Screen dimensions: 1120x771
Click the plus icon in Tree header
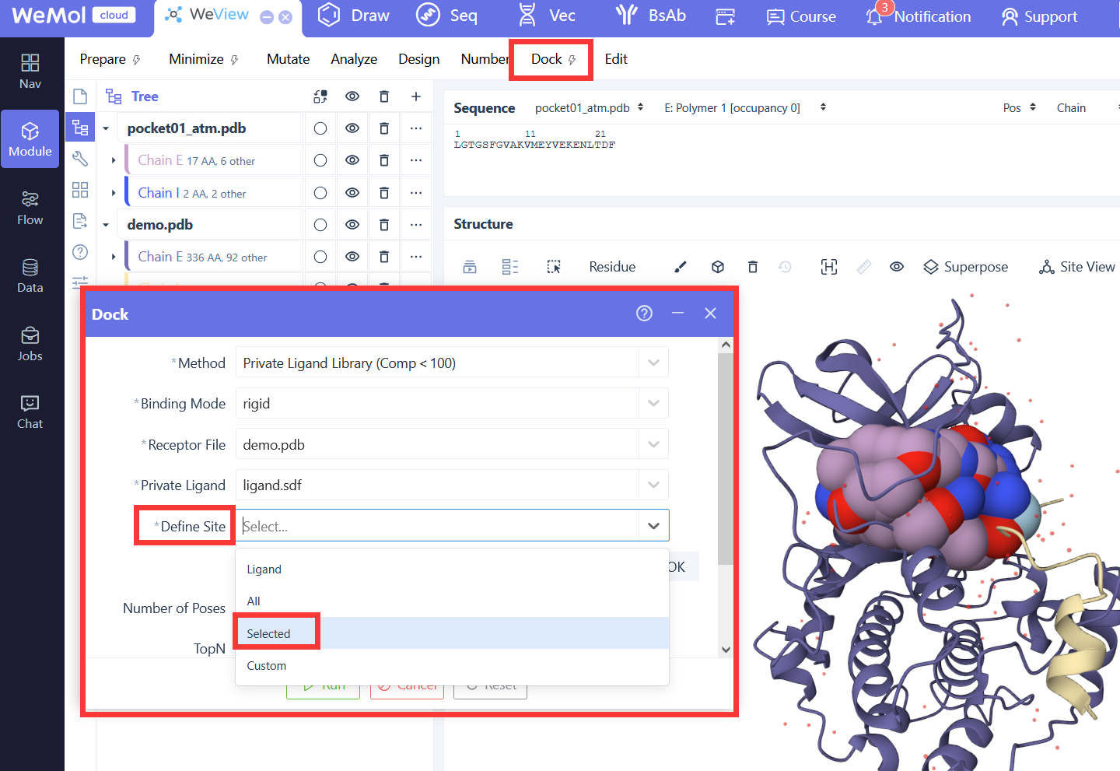coord(416,96)
